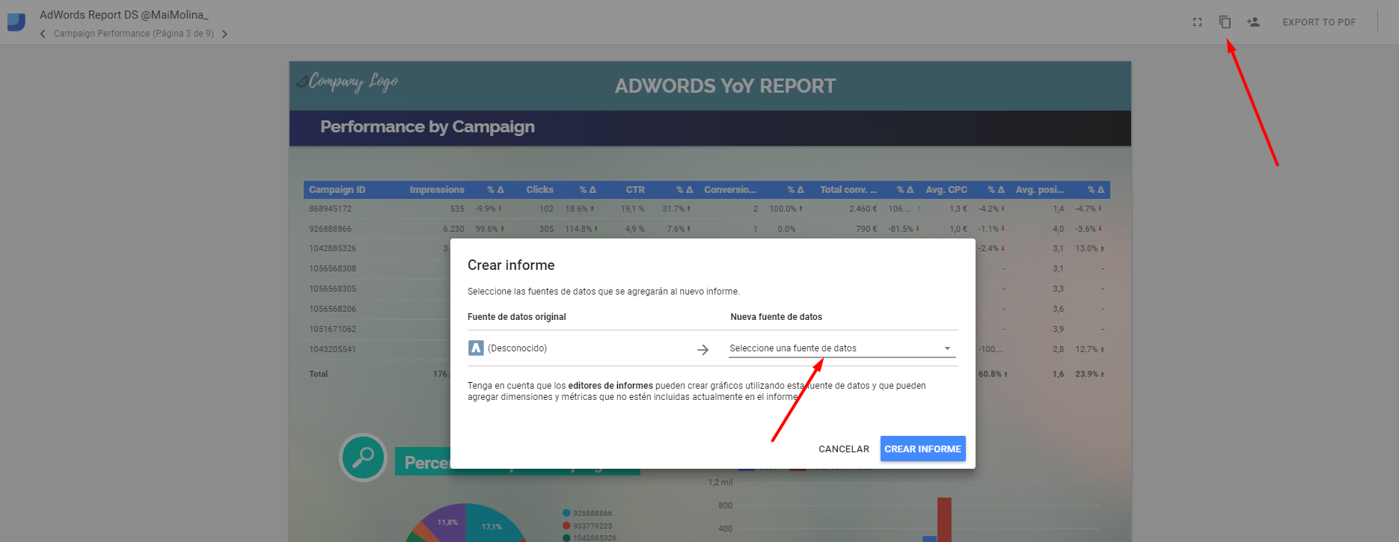Open the page selector 'Campaign Performance (Página 3 de 9)'

pos(133,34)
